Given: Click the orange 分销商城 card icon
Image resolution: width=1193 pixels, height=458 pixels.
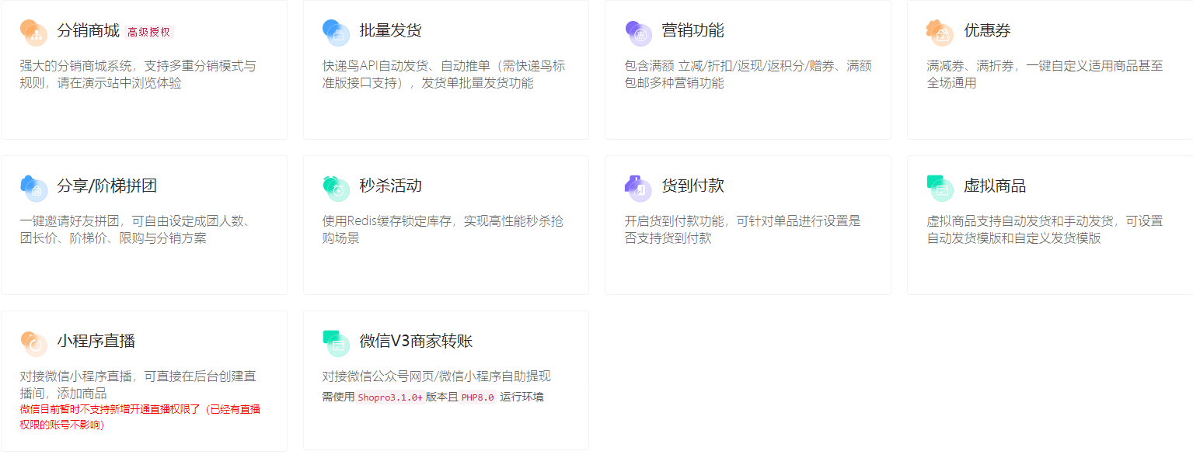Looking at the screenshot, I should pos(33,32).
